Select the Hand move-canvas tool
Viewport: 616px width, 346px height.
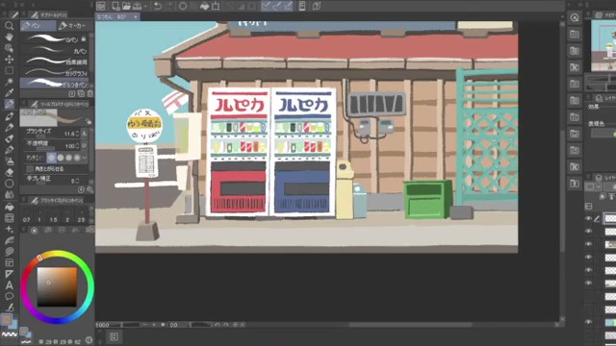coord(9,37)
